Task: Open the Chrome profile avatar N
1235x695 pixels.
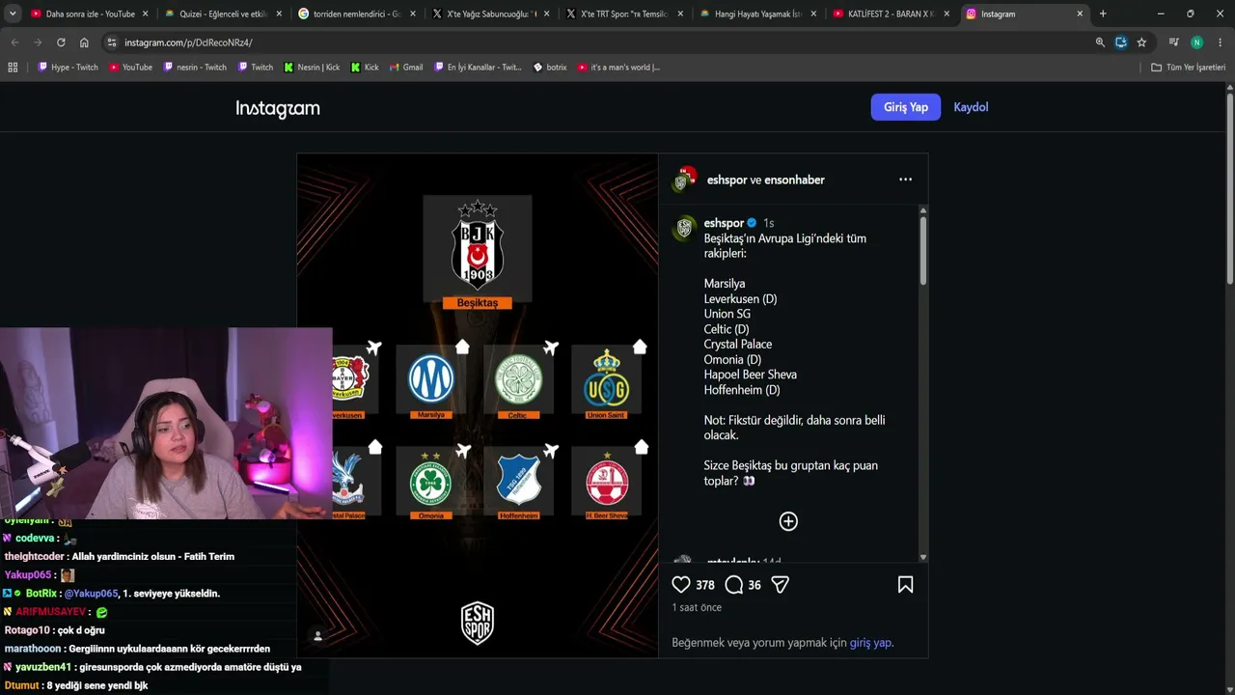Action: 1196,42
